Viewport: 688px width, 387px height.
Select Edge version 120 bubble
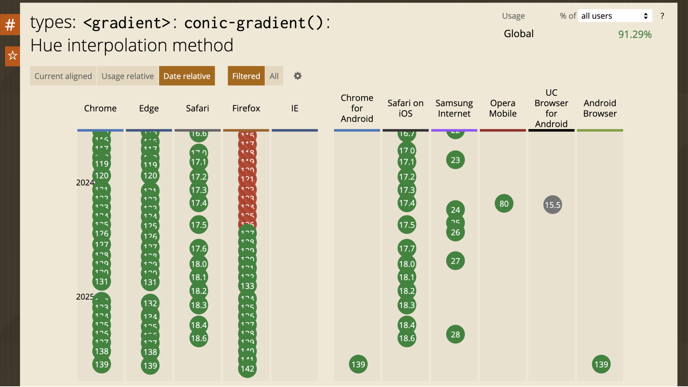(150, 176)
